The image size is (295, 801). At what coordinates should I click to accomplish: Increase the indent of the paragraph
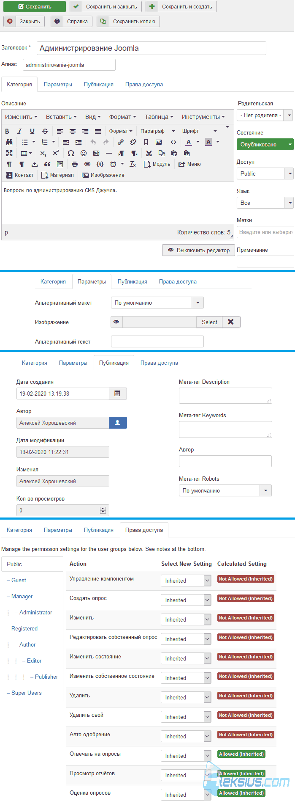coord(78,142)
